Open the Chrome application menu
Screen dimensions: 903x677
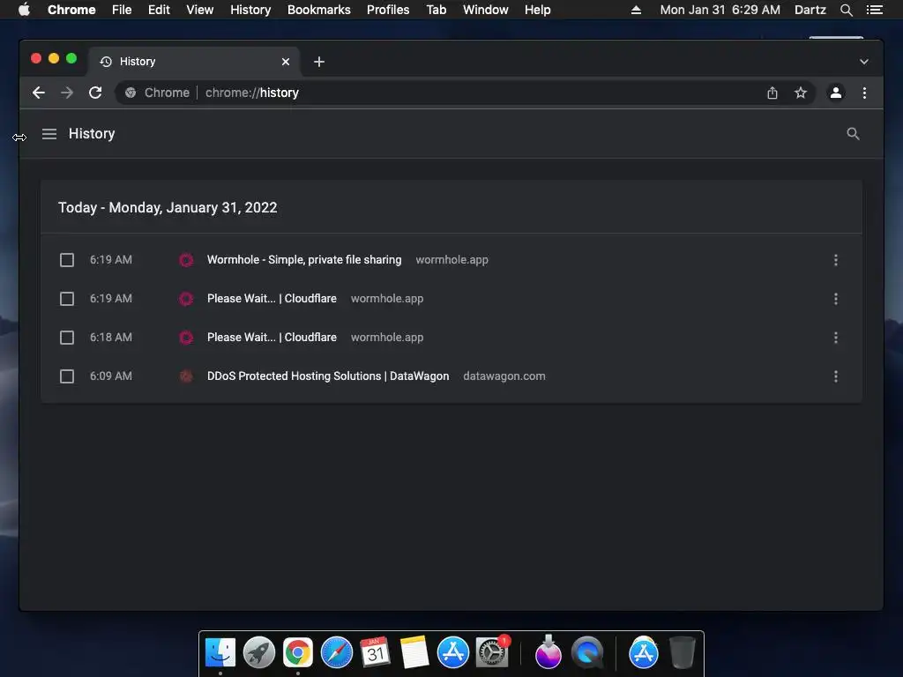tap(71, 10)
